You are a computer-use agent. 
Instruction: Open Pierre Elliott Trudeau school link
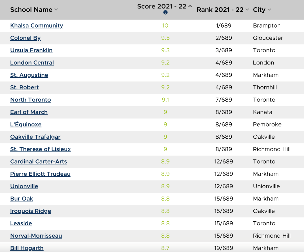[x=40, y=174]
